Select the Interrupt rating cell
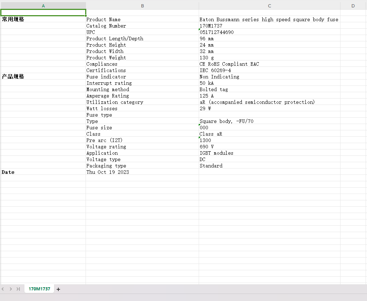367x301 pixels. pos(142,83)
